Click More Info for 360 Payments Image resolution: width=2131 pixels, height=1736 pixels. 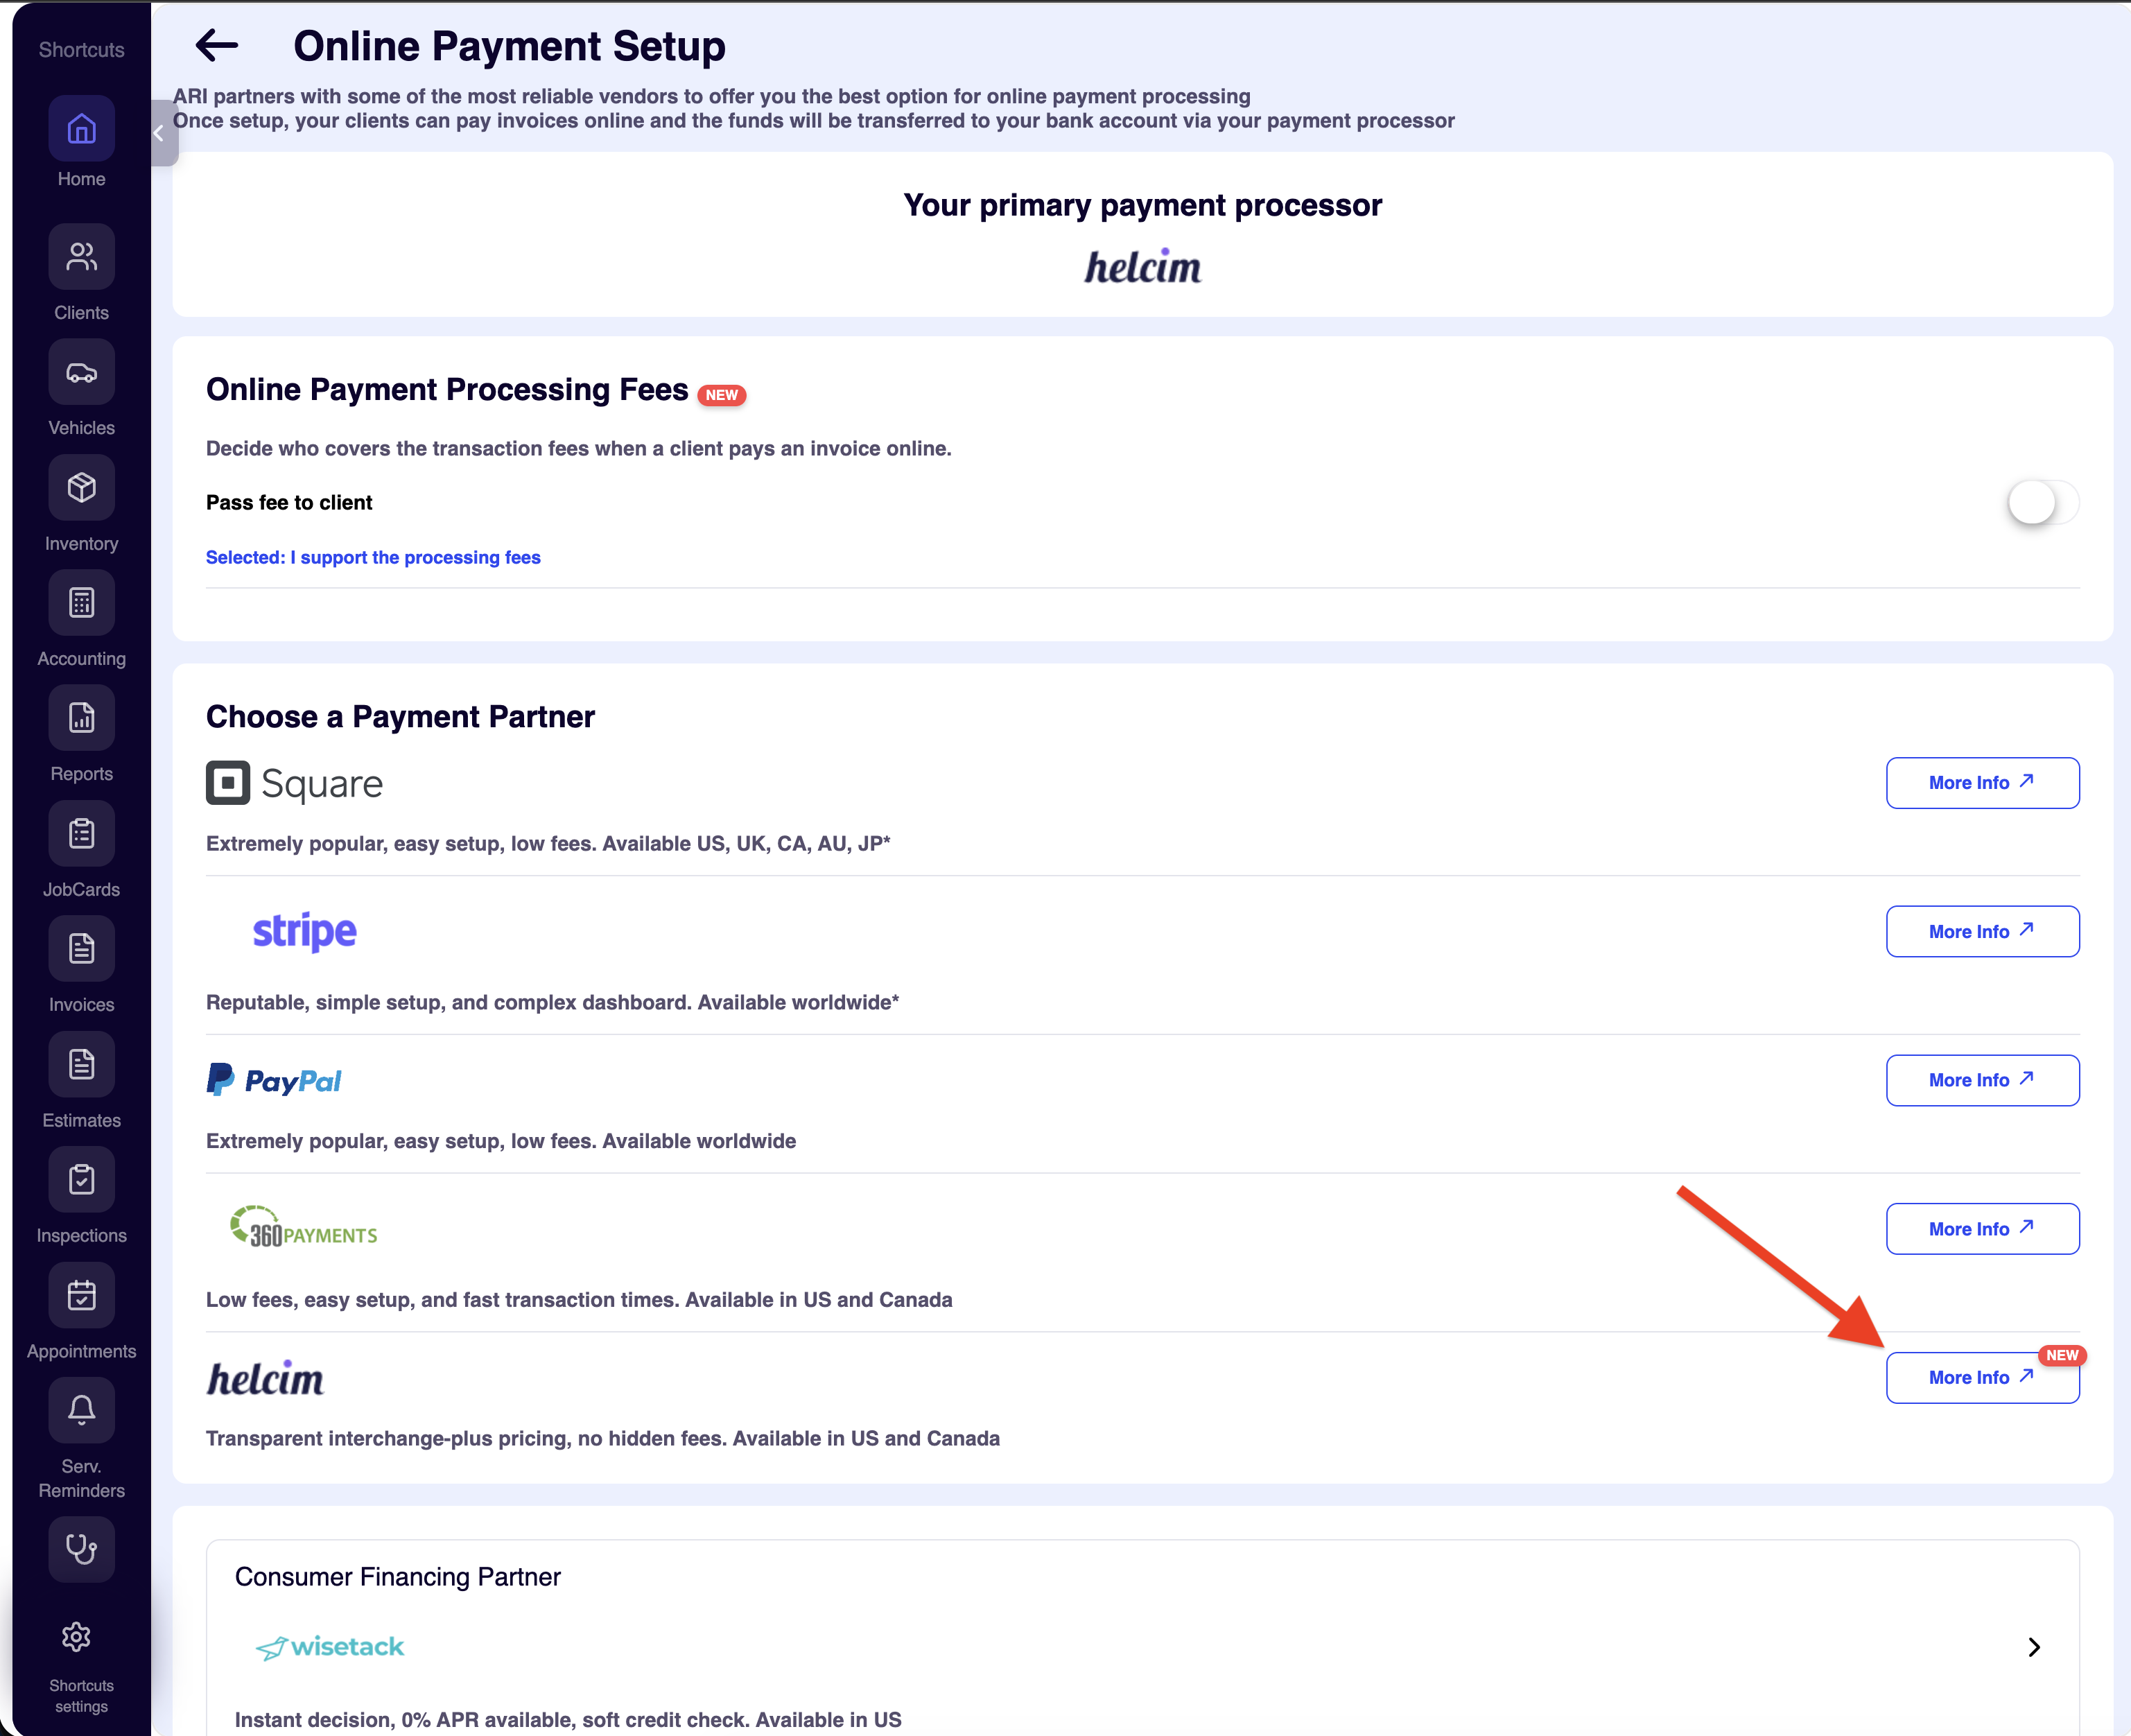1983,1229
